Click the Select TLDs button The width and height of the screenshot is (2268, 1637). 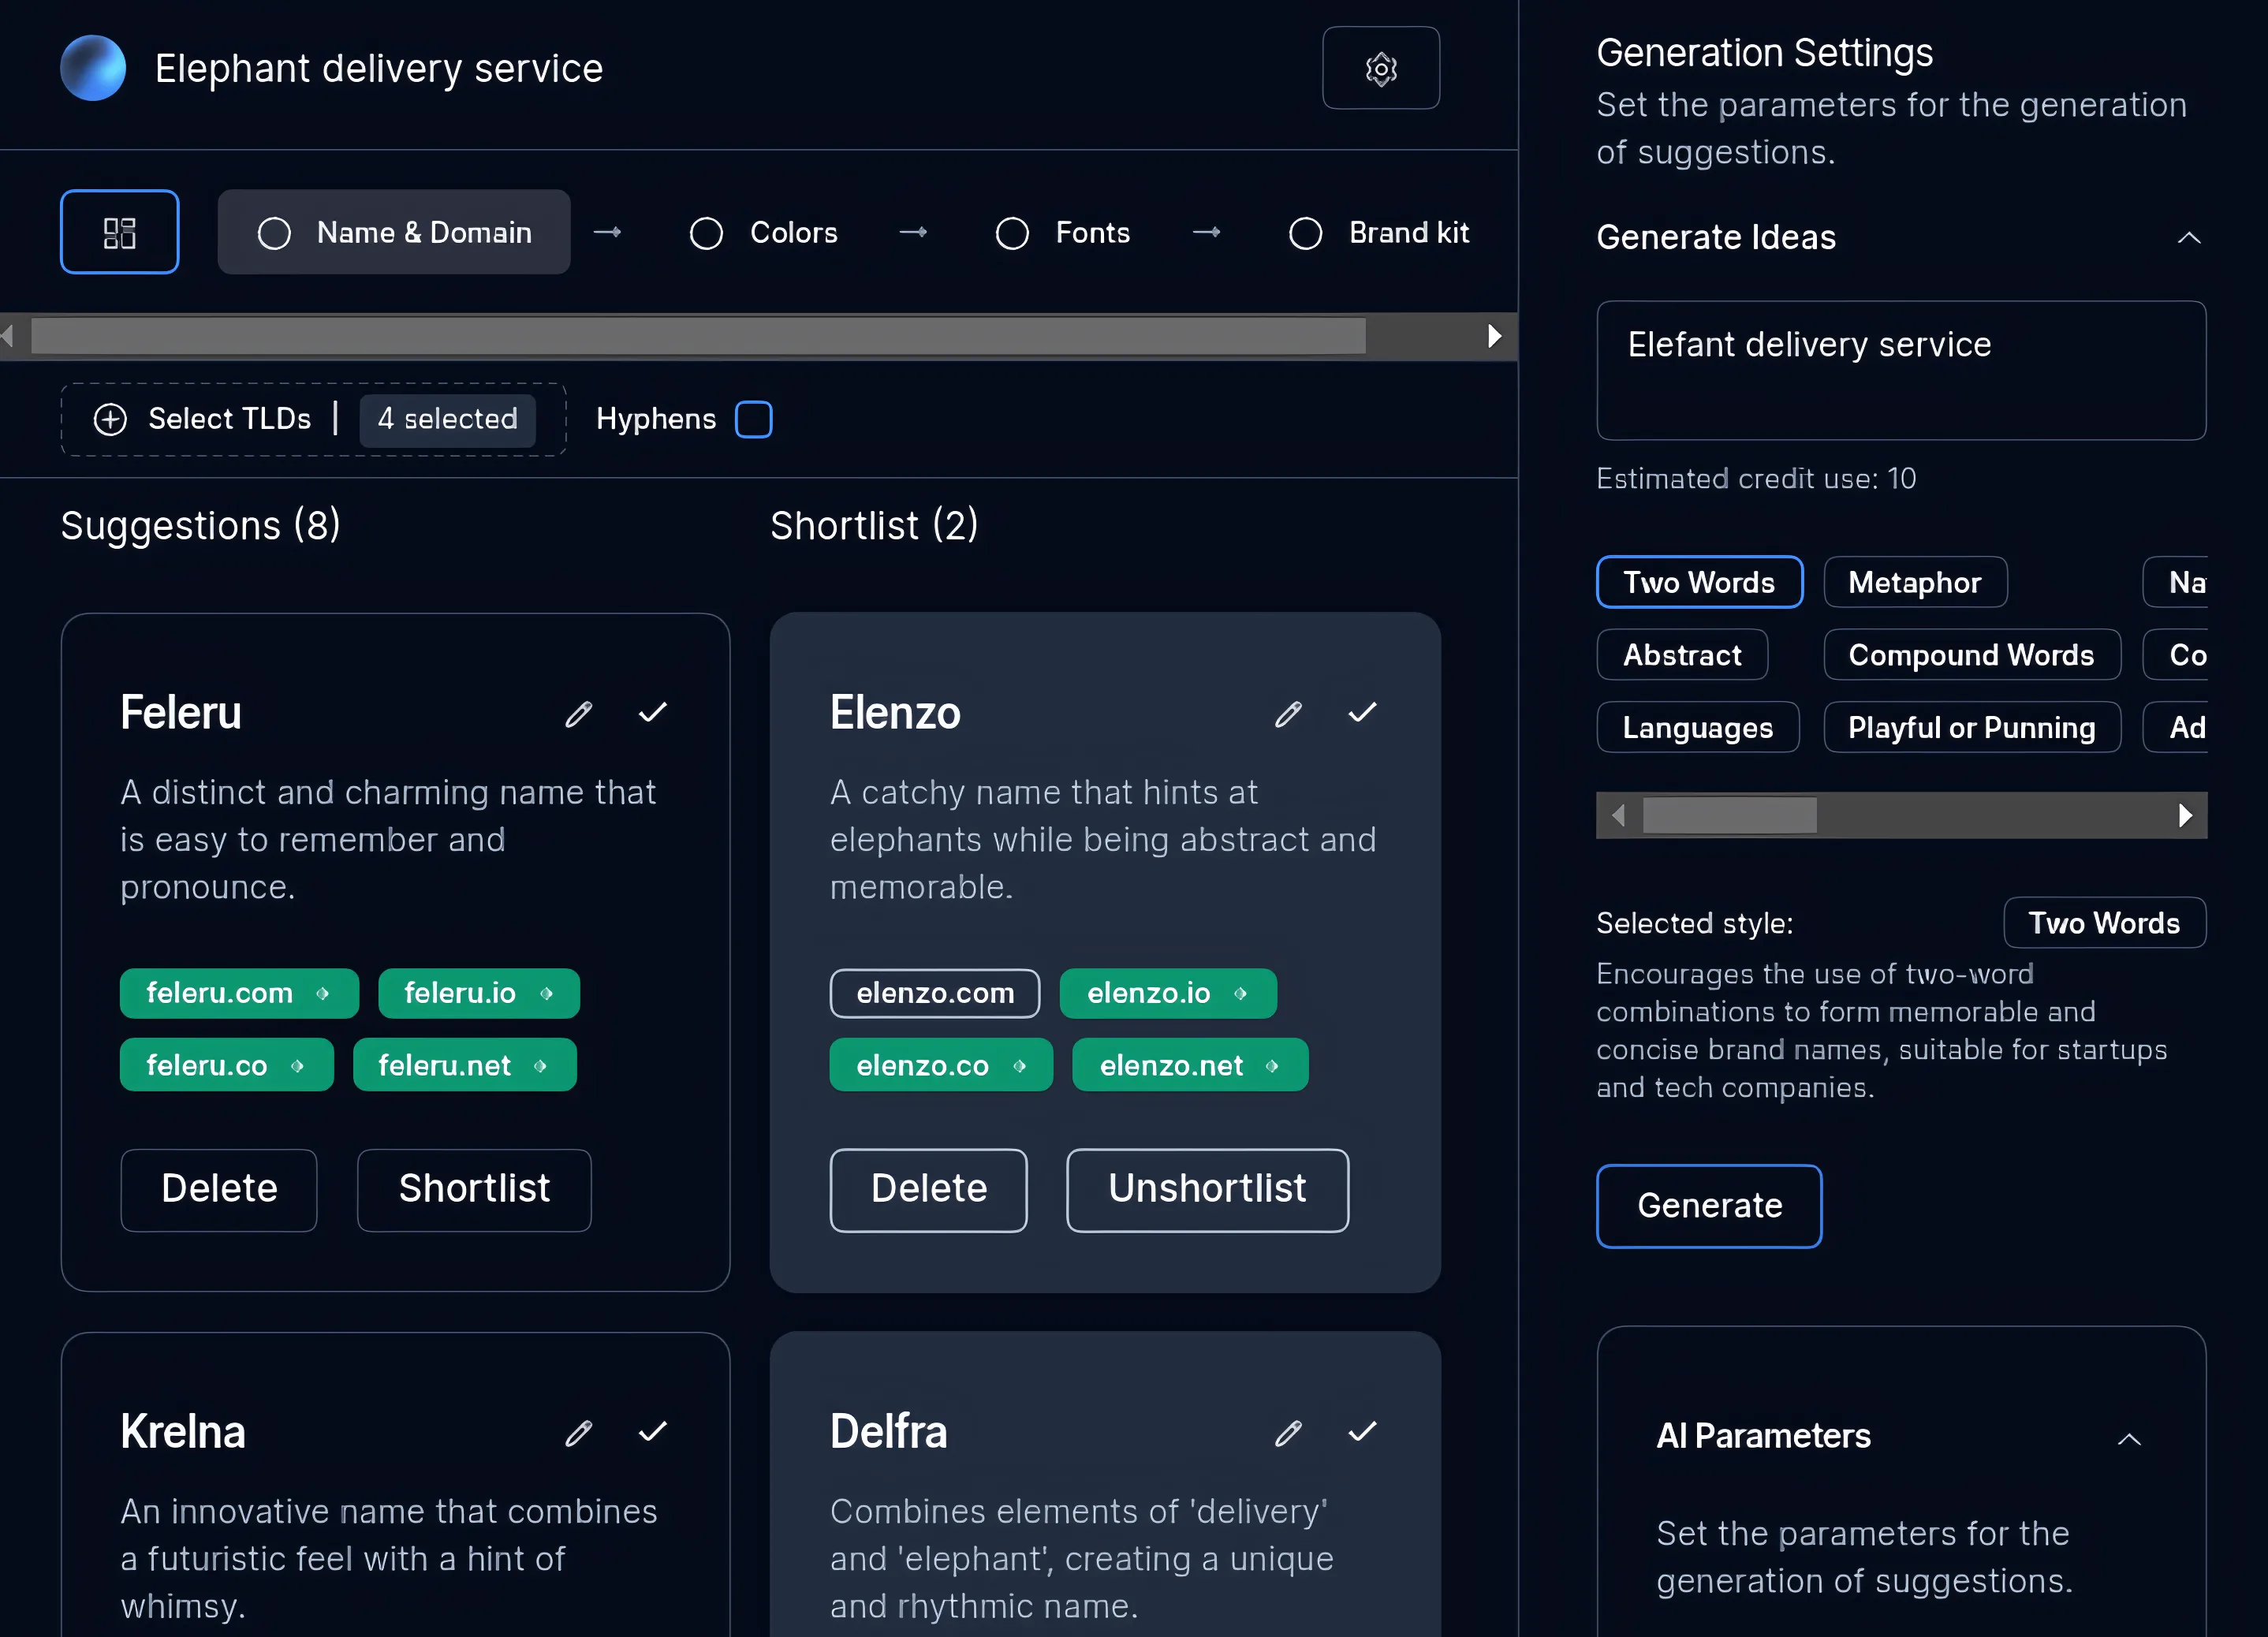[x=199, y=419]
